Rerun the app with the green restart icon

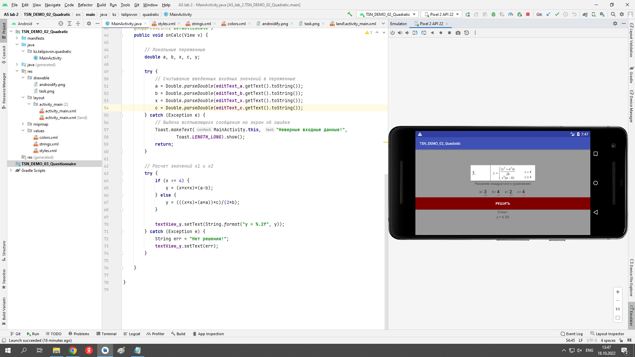[468, 14]
